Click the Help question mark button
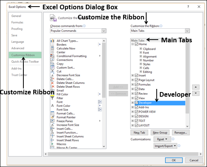Viewport: 207px width, 167px height. tap(188, 7)
